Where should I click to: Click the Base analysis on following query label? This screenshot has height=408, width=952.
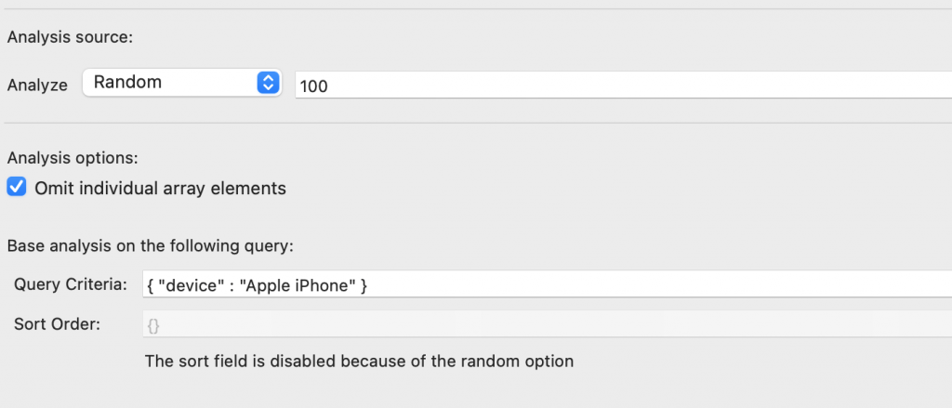pos(151,246)
